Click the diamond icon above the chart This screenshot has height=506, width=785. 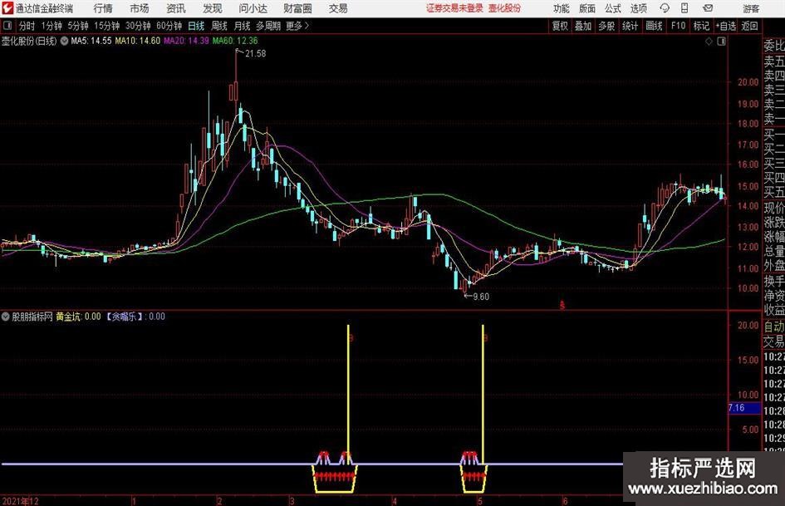[709, 42]
